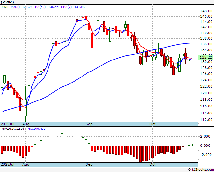Select the EMA(7) legend label
Image resolution: width=214 pixels, height=172 pixels.
tap(66, 7)
